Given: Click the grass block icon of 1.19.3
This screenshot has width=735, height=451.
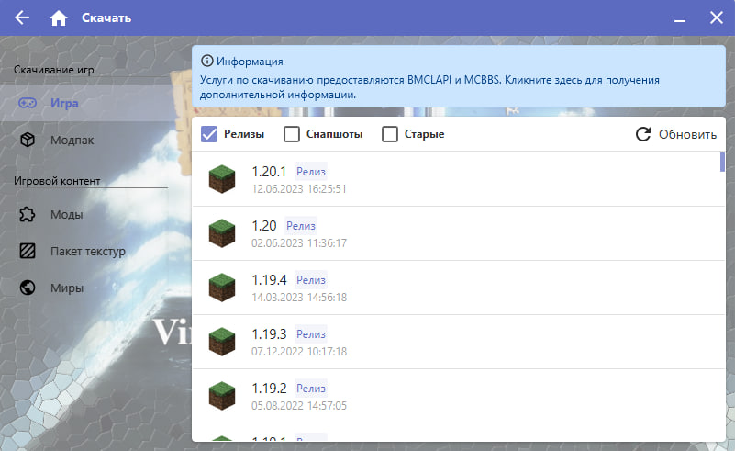Looking at the screenshot, I should [222, 342].
